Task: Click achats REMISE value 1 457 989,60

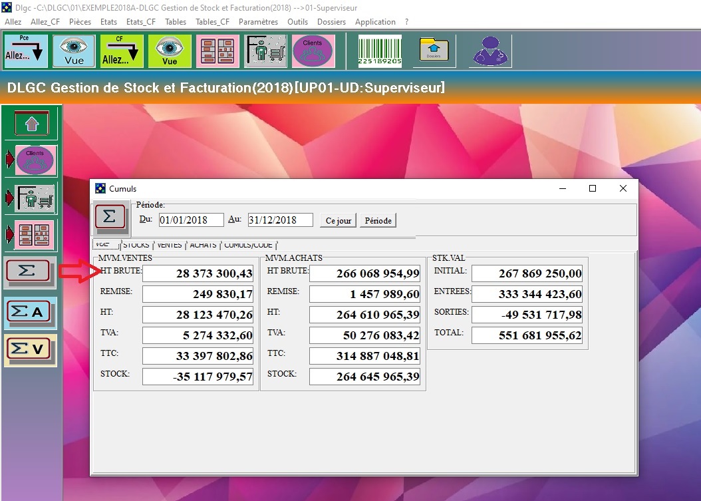Action: coord(365,294)
